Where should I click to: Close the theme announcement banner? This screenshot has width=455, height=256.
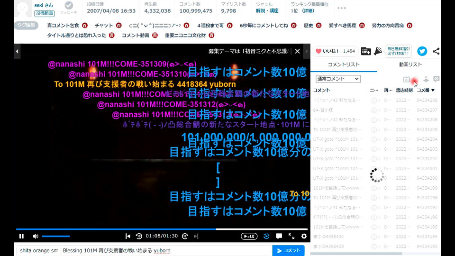[298, 51]
